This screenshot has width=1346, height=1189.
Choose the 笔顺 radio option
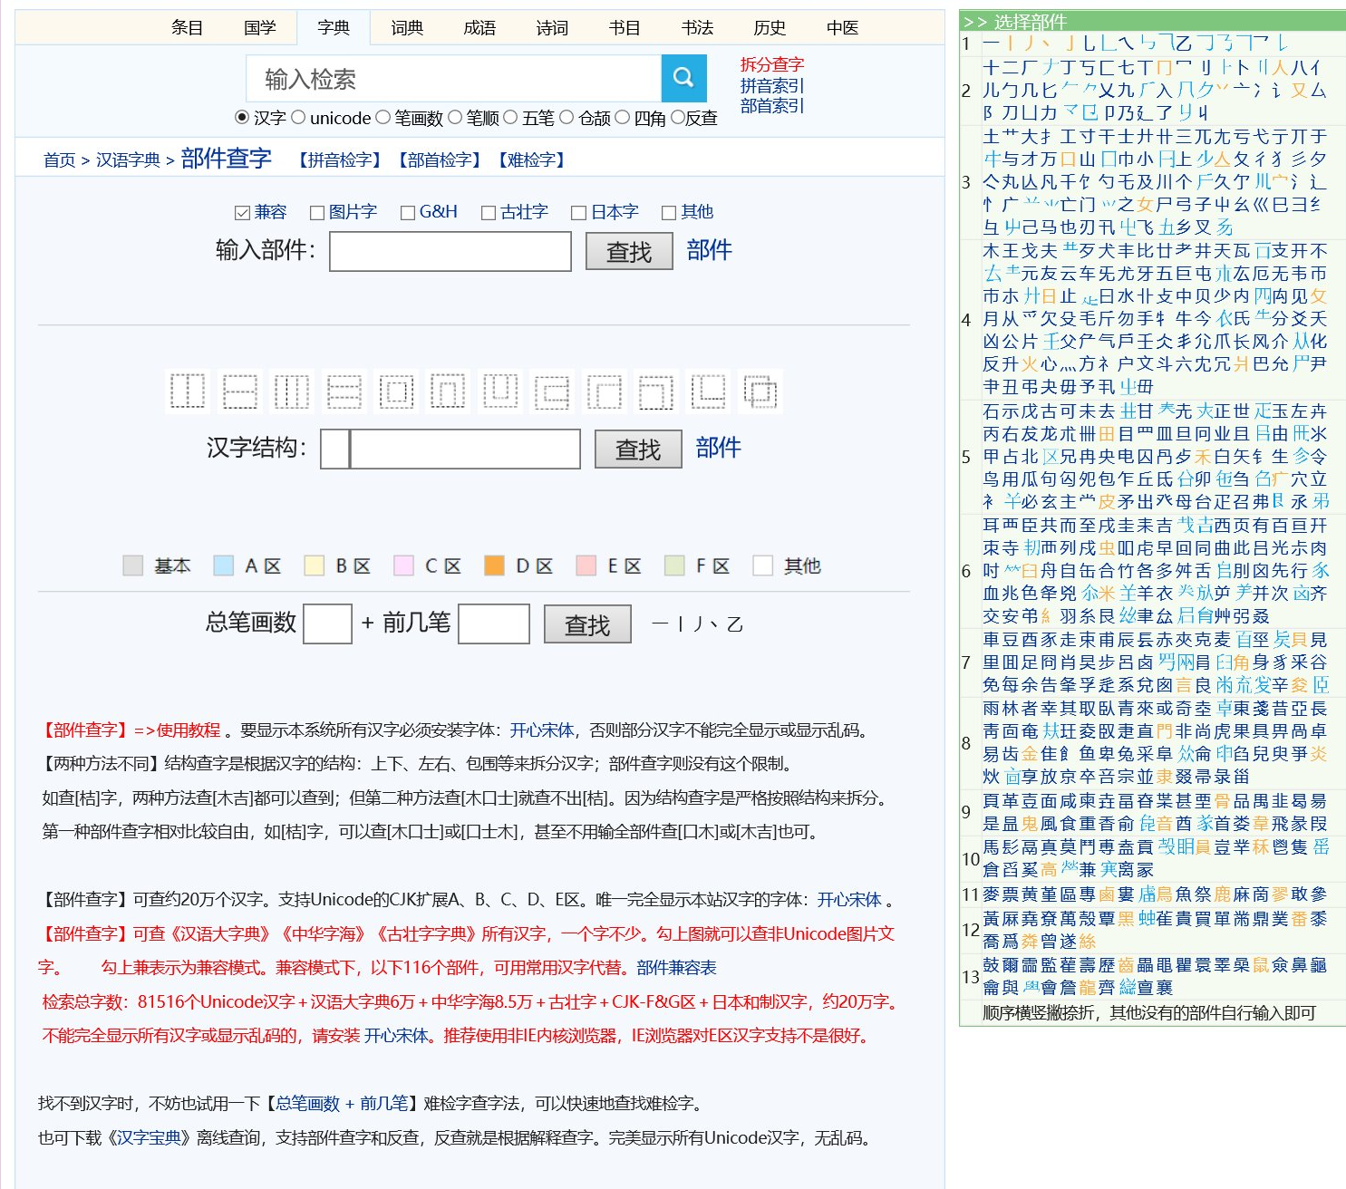coord(455,117)
